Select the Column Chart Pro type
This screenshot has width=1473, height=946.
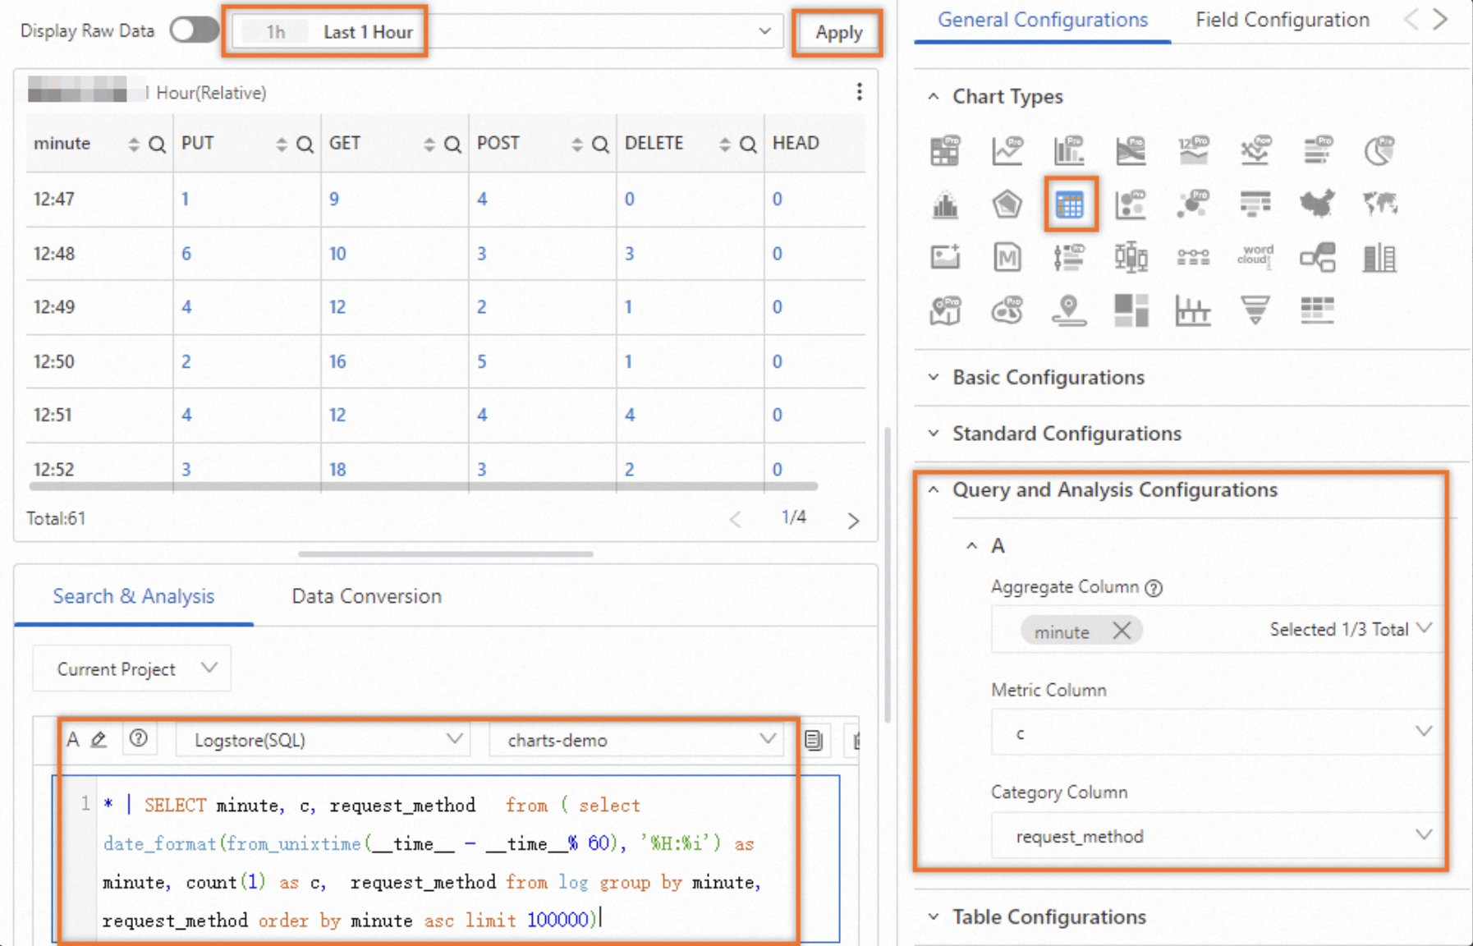point(1069,150)
